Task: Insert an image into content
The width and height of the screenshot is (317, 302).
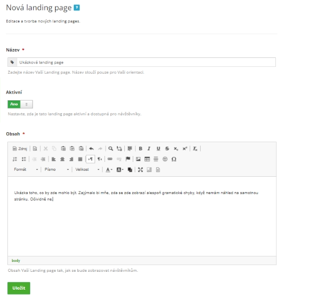Action: (138, 159)
